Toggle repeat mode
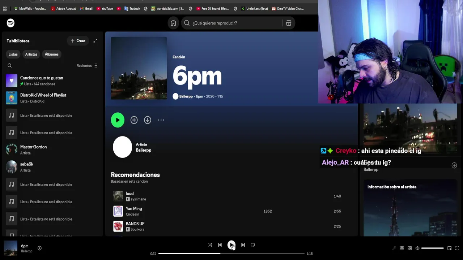 [253, 245]
